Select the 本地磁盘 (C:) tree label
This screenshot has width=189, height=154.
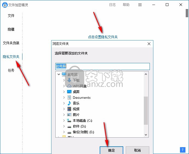[x=82, y=120]
